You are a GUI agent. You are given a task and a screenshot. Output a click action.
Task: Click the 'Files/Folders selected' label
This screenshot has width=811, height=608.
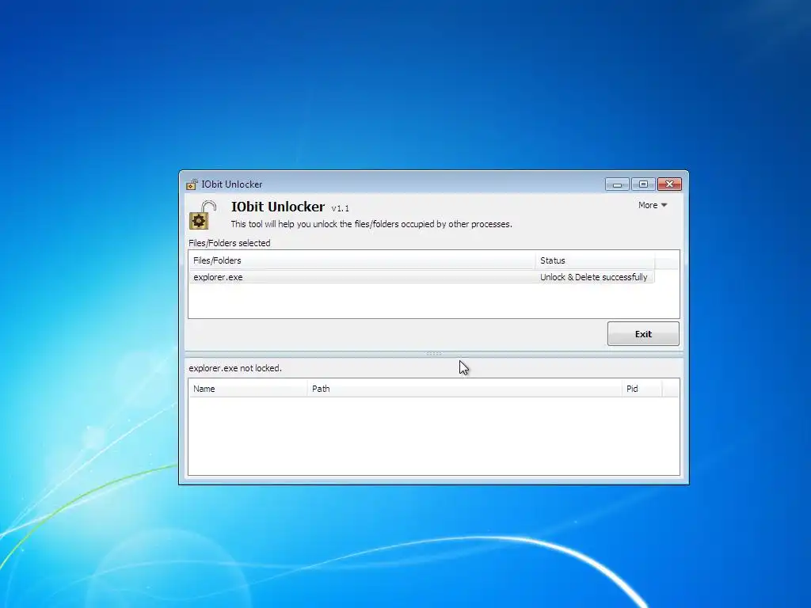pos(230,243)
